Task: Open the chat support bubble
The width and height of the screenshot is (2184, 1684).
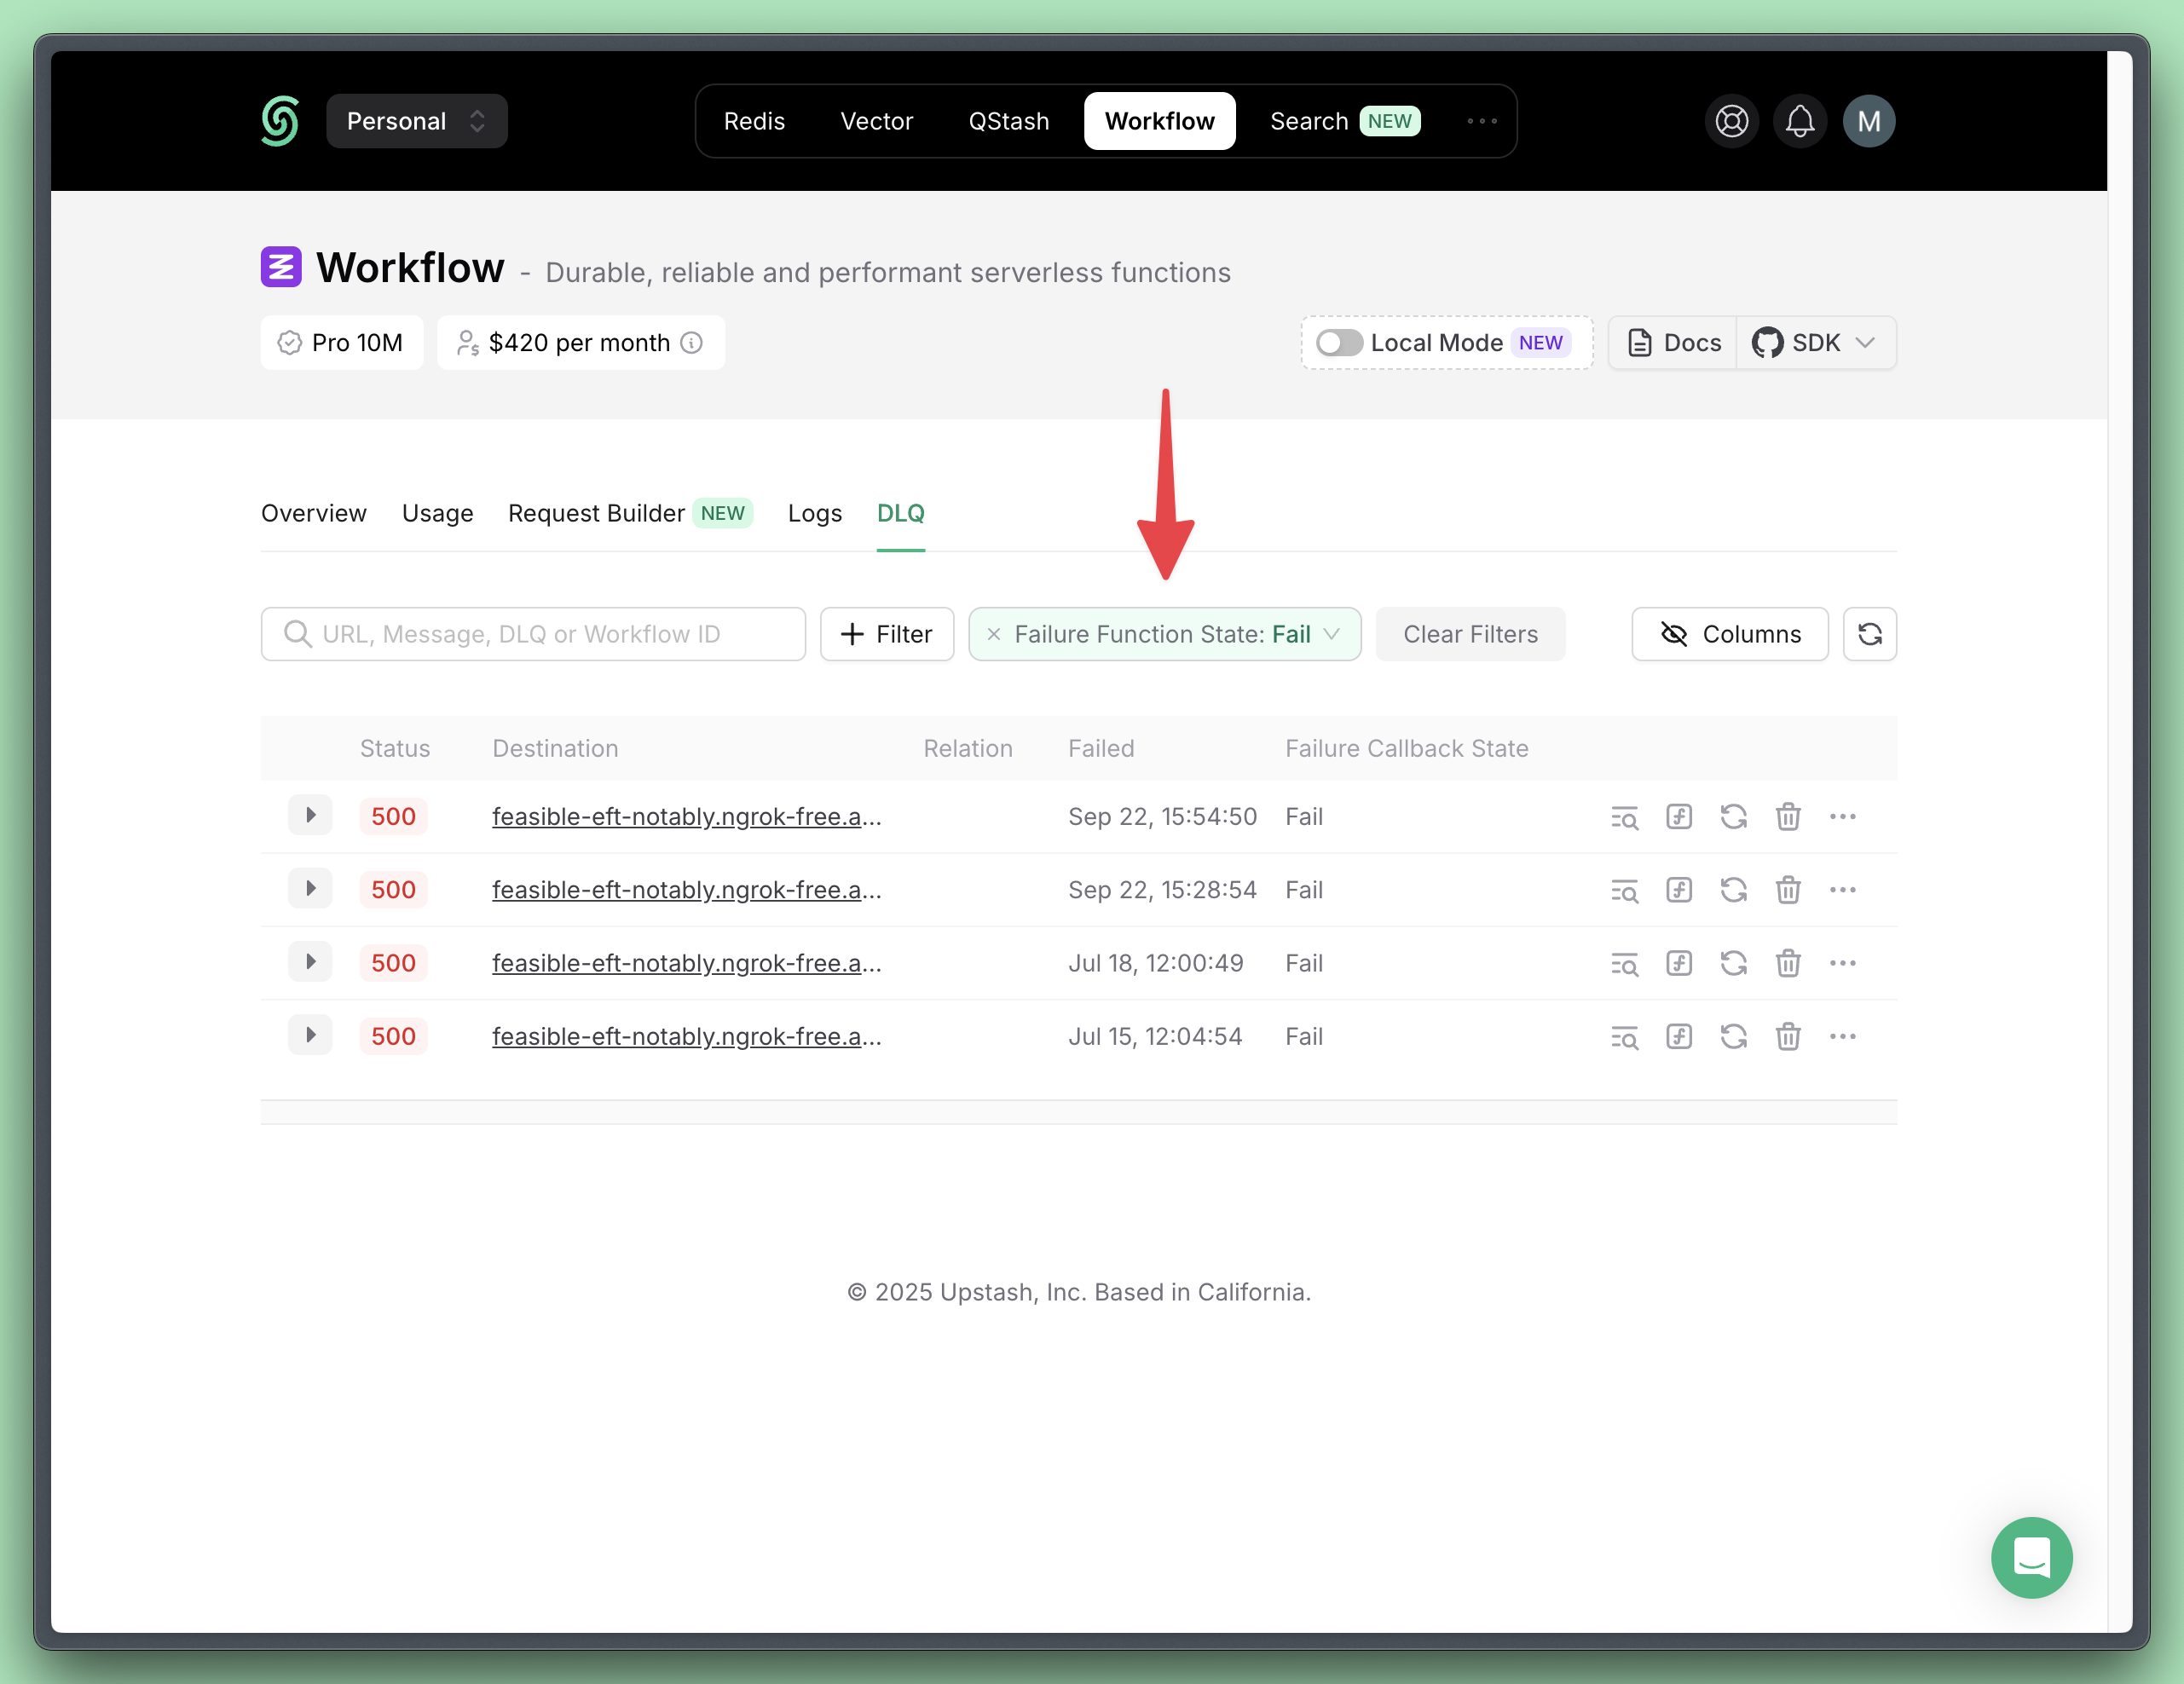Action: (x=2031, y=1557)
